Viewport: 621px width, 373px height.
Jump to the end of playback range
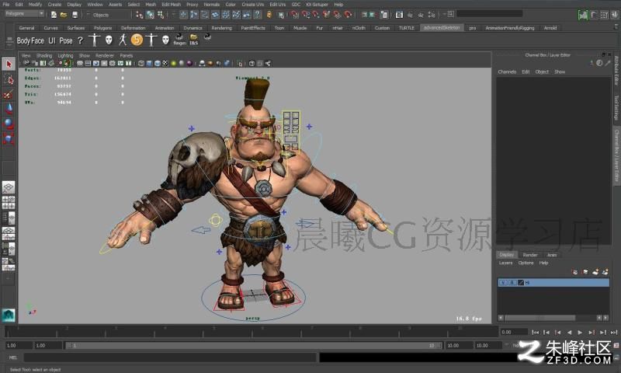pos(613,332)
